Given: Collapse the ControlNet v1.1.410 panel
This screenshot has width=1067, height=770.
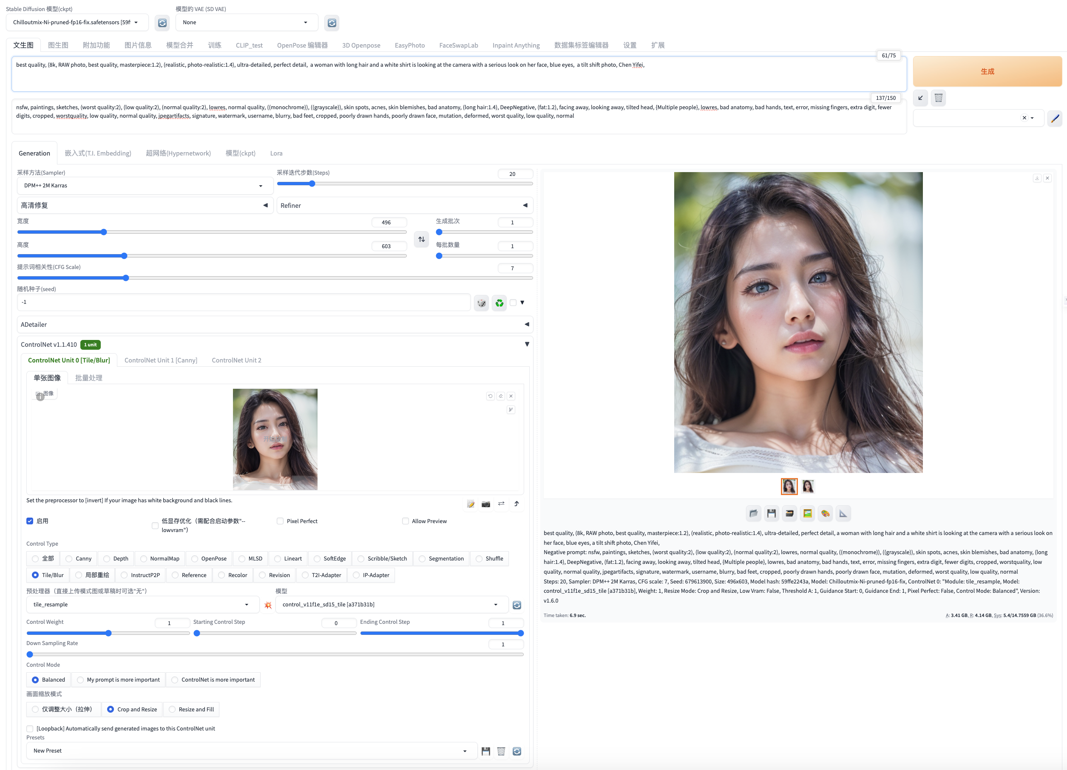Looking at the screenshot, I should [275, 344].
